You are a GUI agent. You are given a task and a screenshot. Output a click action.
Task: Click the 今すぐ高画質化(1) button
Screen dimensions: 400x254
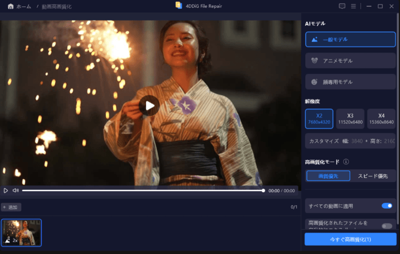[x=350, y=239]
